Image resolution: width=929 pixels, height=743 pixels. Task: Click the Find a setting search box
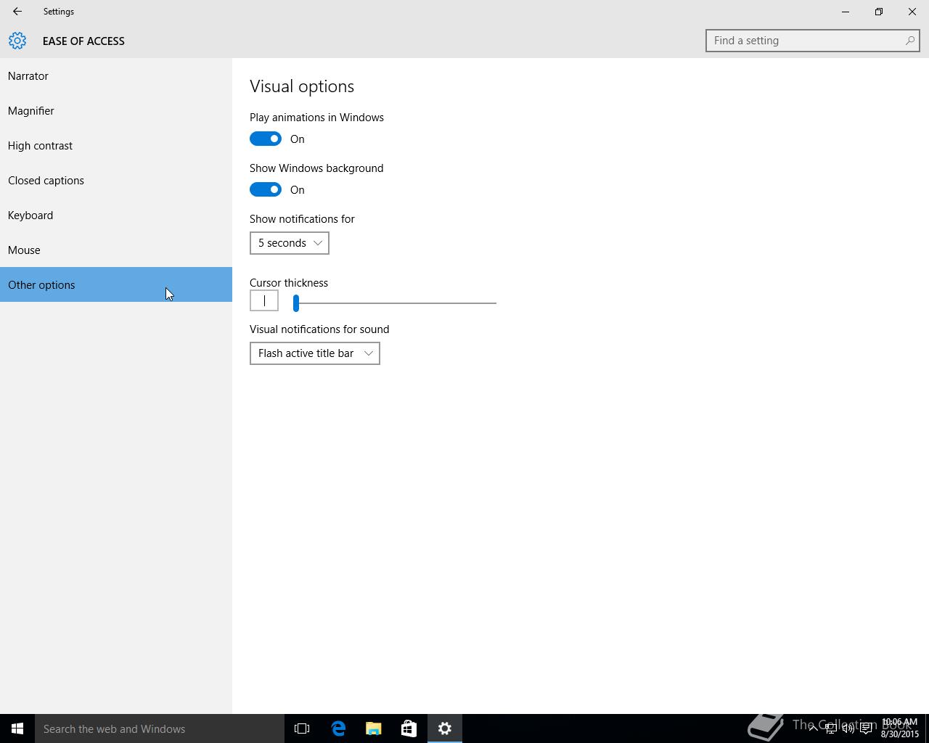[x=807, y=41]
